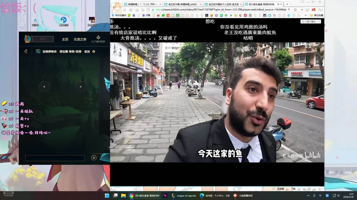Open File Explorer from taskbar
357x200 pixels.
tap(123, 196)
